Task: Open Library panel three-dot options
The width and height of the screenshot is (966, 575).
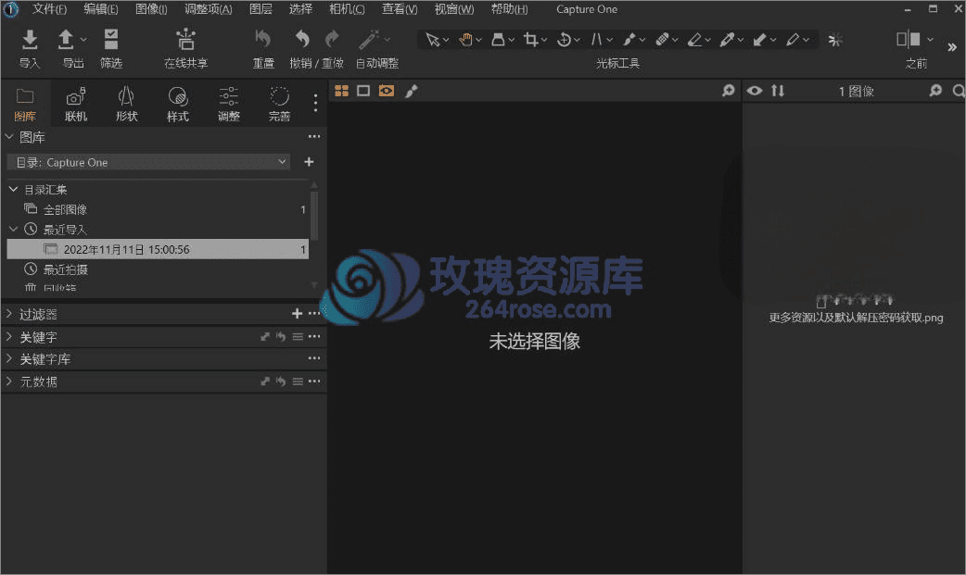Action: [x=314, y=137]
